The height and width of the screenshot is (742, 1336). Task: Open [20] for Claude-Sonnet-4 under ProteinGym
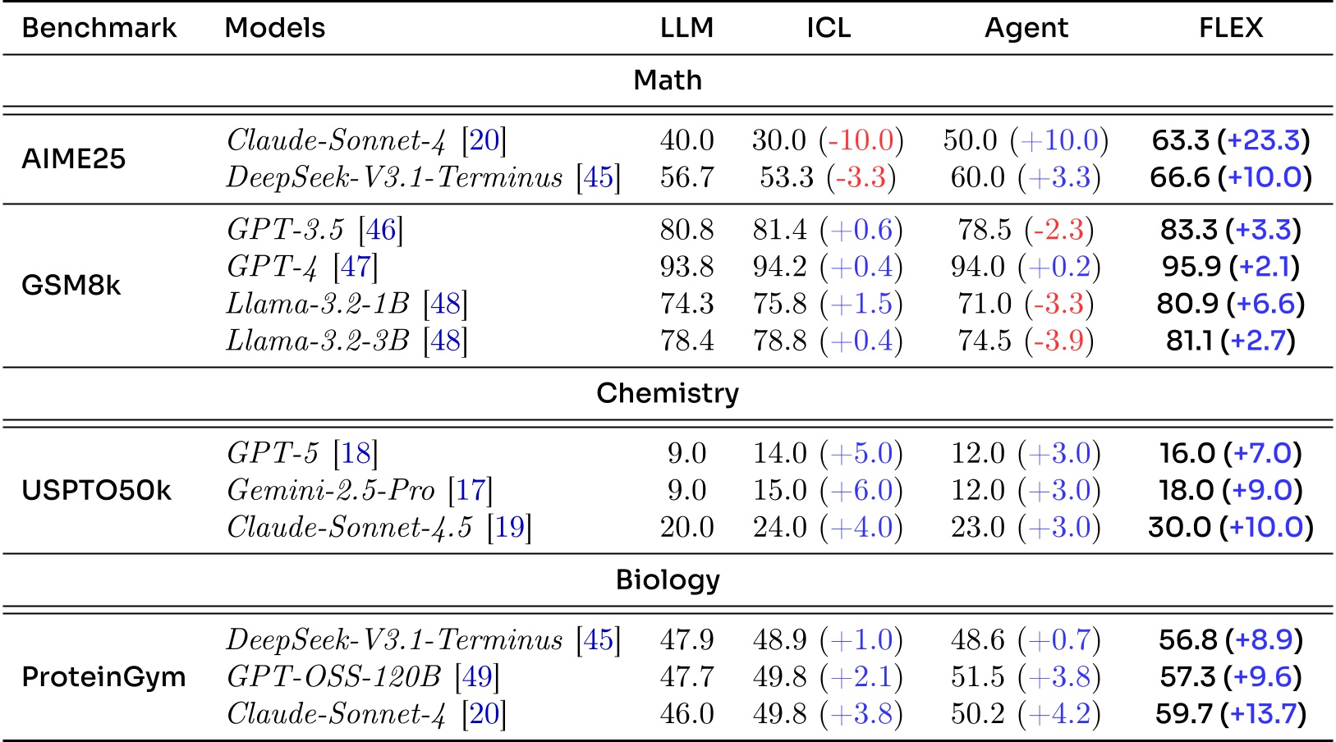coord(484,713)
